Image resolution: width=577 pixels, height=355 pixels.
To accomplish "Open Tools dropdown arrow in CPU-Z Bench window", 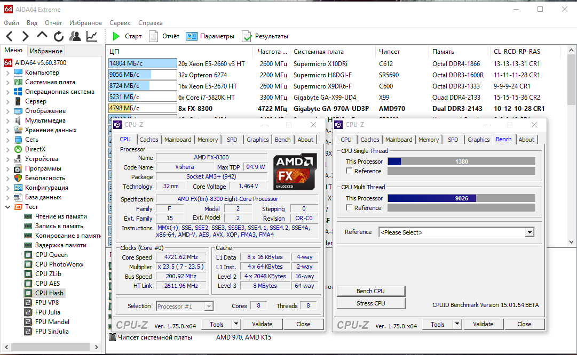I will 457,324.
